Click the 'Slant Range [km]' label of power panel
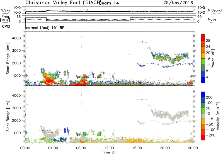 coord(8,59)
